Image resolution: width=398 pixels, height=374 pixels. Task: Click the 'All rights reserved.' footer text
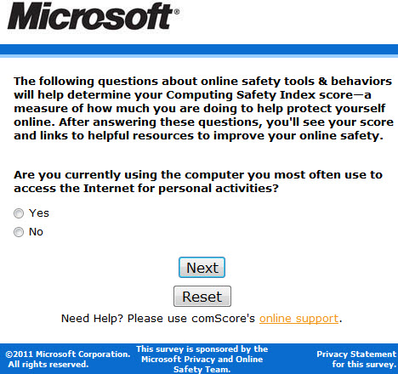click(x=48, y=365)
